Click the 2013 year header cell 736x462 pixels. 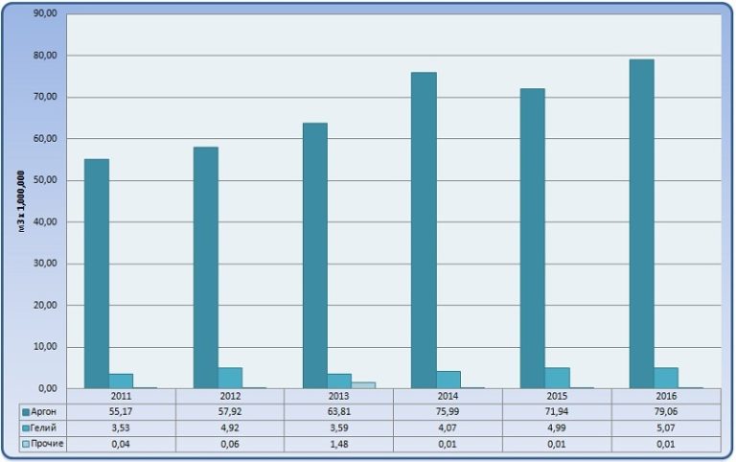[x=339, y=396]
